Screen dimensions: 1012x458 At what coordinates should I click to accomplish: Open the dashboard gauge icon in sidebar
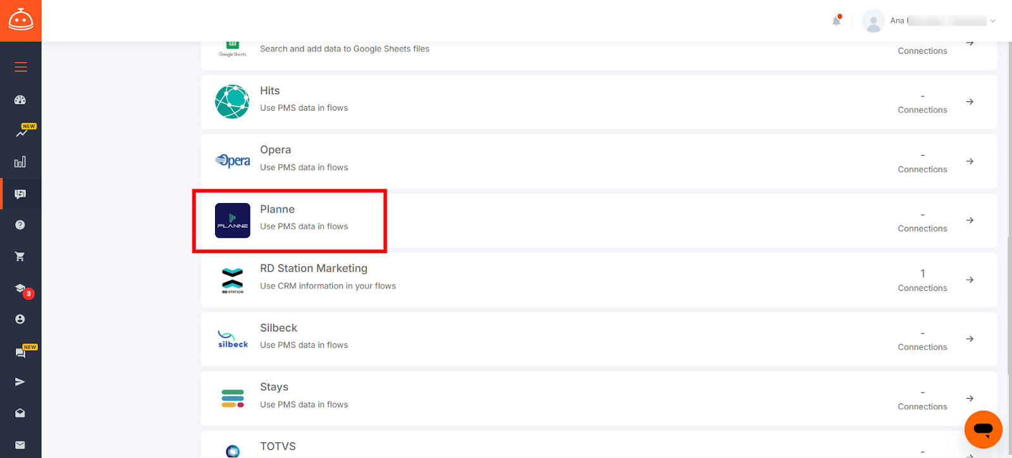[x=20, y=100]
